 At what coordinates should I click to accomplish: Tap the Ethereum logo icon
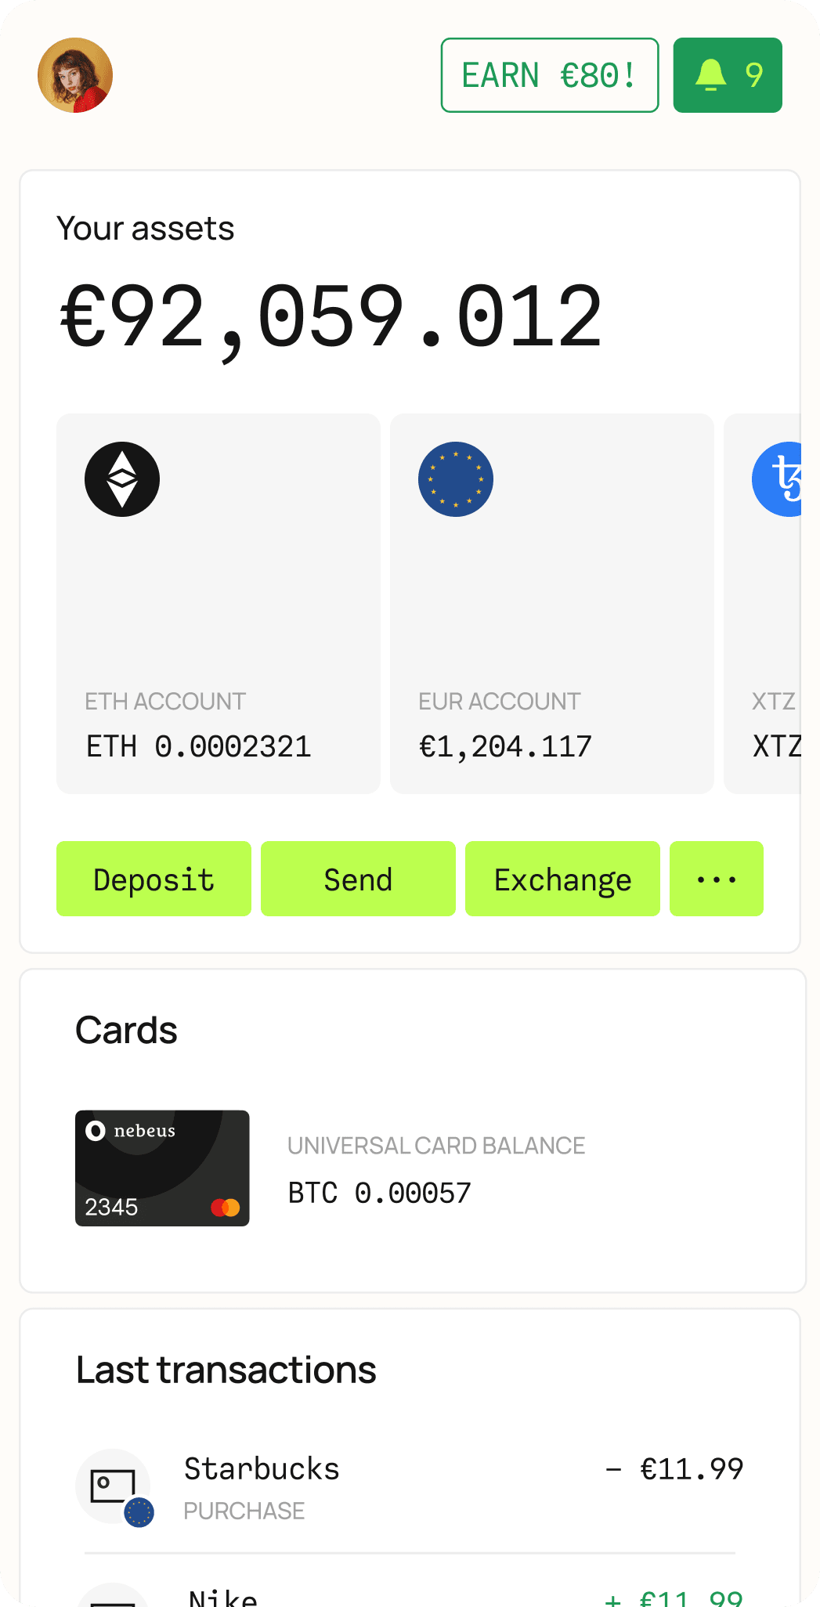122,479
